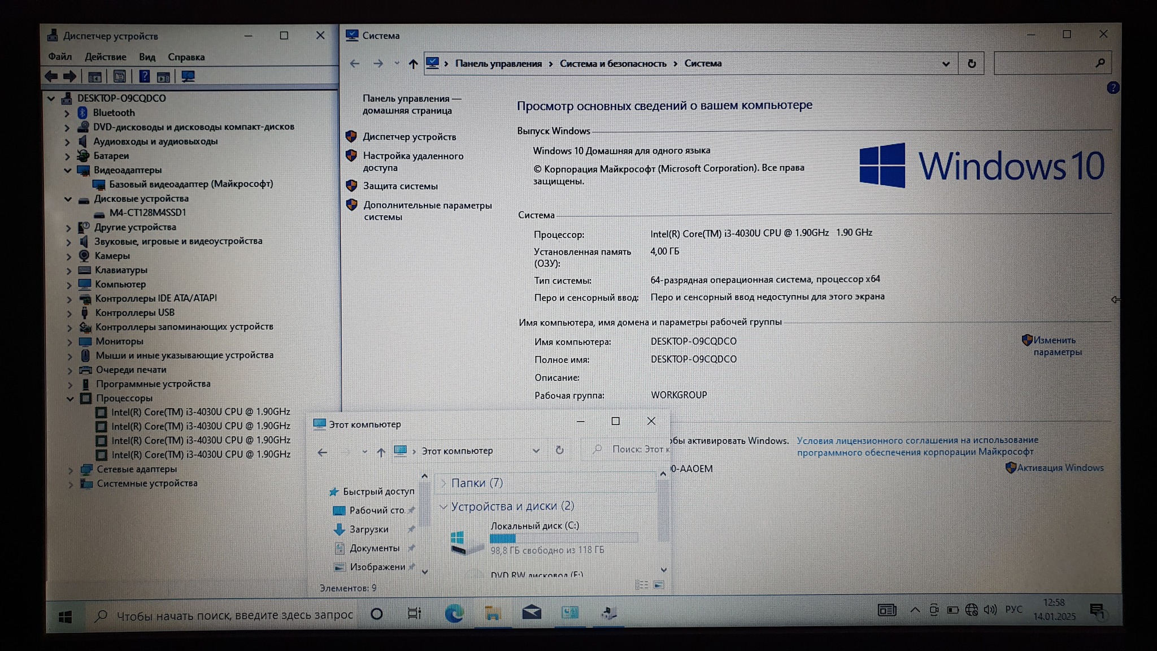The height and width of the screenshot is (651, 1157).
Task: Open the Вид menu in Device Manager
Action: pos(147,57)
